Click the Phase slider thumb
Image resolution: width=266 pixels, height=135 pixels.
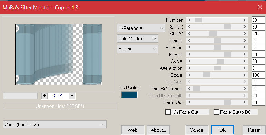coord(227,54)
